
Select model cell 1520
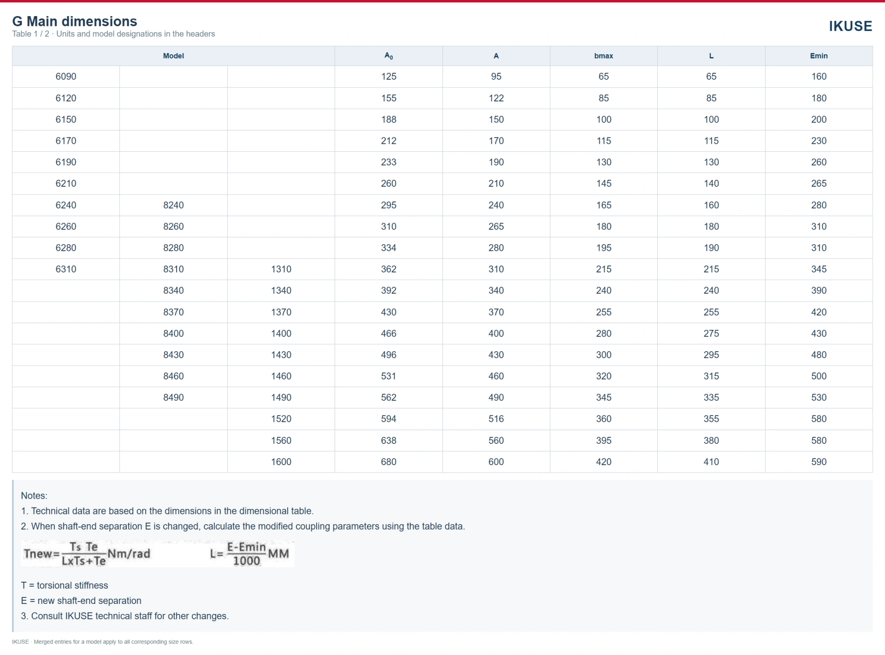[281, 419]
